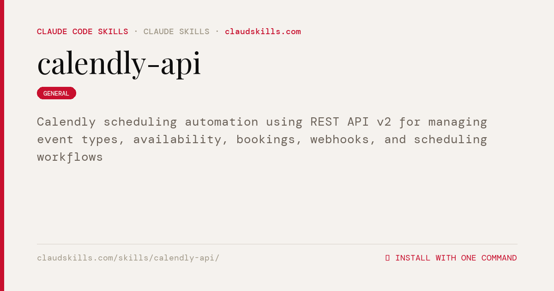
Task: Click the grey CLAUDE SKILLS label
Action: click(176, 31)
